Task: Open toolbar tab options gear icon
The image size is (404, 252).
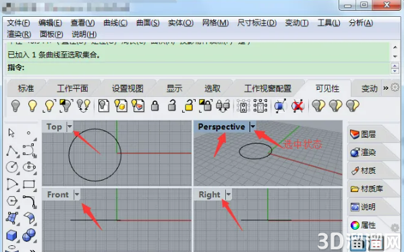Action: [395, 88]
